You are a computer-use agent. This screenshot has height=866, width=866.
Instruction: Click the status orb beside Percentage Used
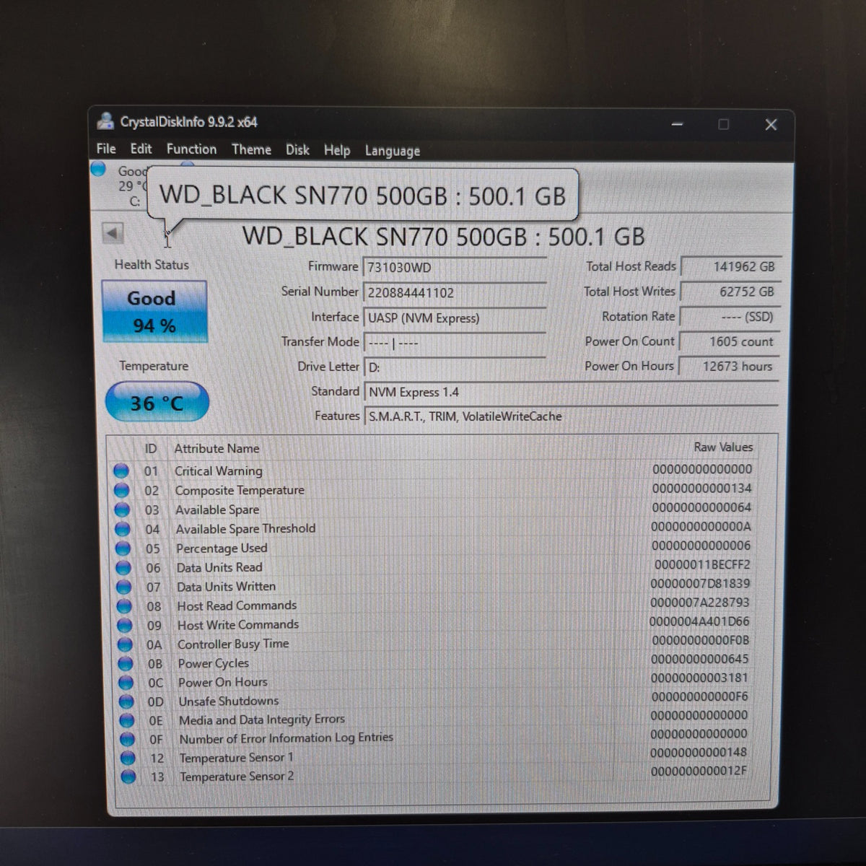[x=123, y=548]
